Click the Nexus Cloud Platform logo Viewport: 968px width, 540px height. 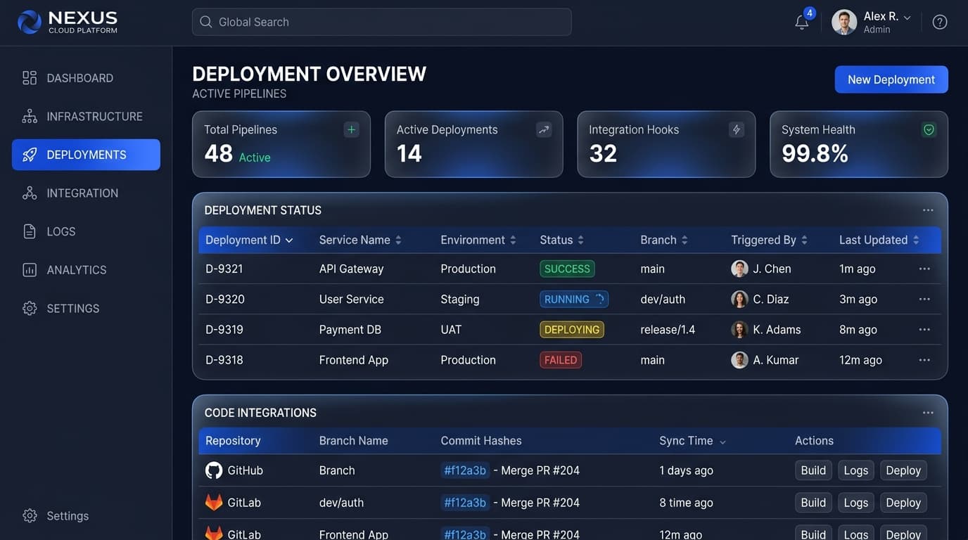point(68,22)
